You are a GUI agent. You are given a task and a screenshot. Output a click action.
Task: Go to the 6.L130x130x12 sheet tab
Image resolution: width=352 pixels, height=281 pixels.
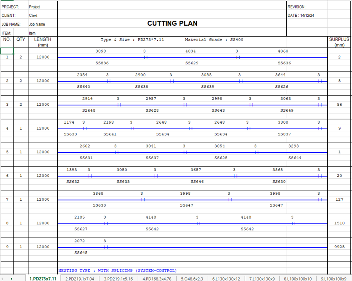(226, 279)
